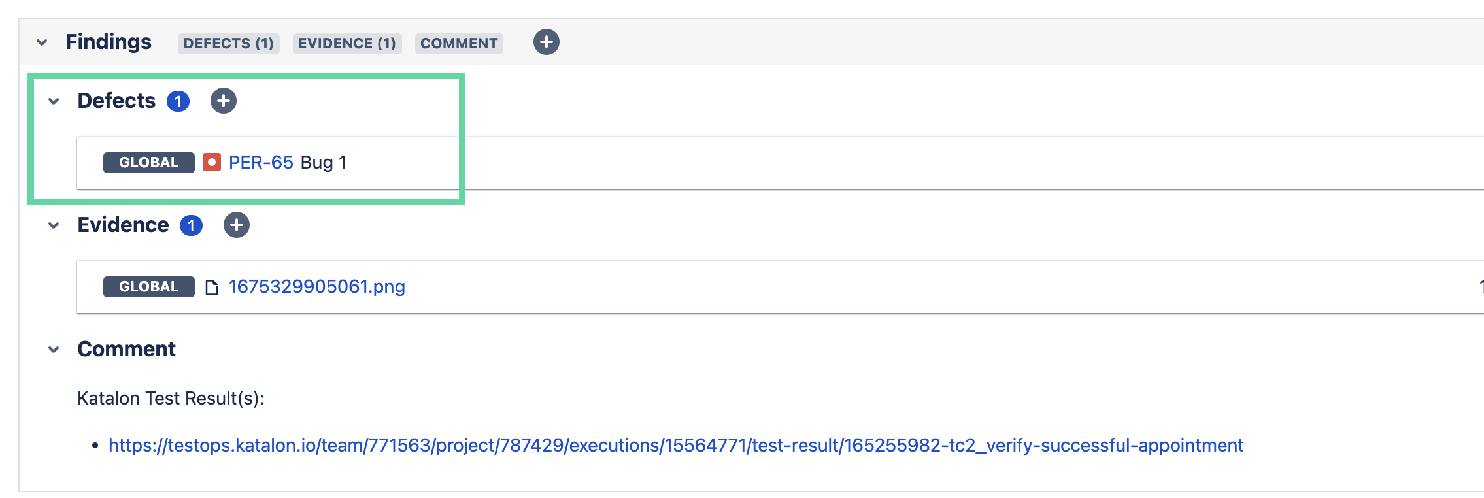Open the Katalon TestOps test result URL
Viewport: 1484px width, 498px height.
point(675,445)
